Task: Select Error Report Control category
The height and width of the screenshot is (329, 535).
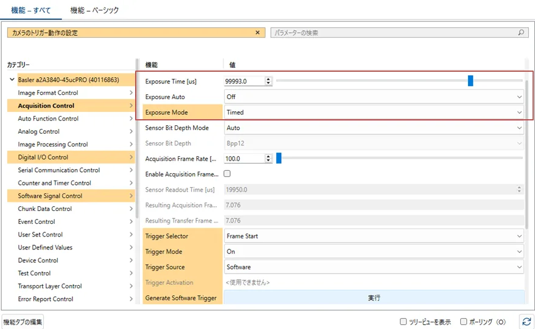Action: [x=71, y=299]
